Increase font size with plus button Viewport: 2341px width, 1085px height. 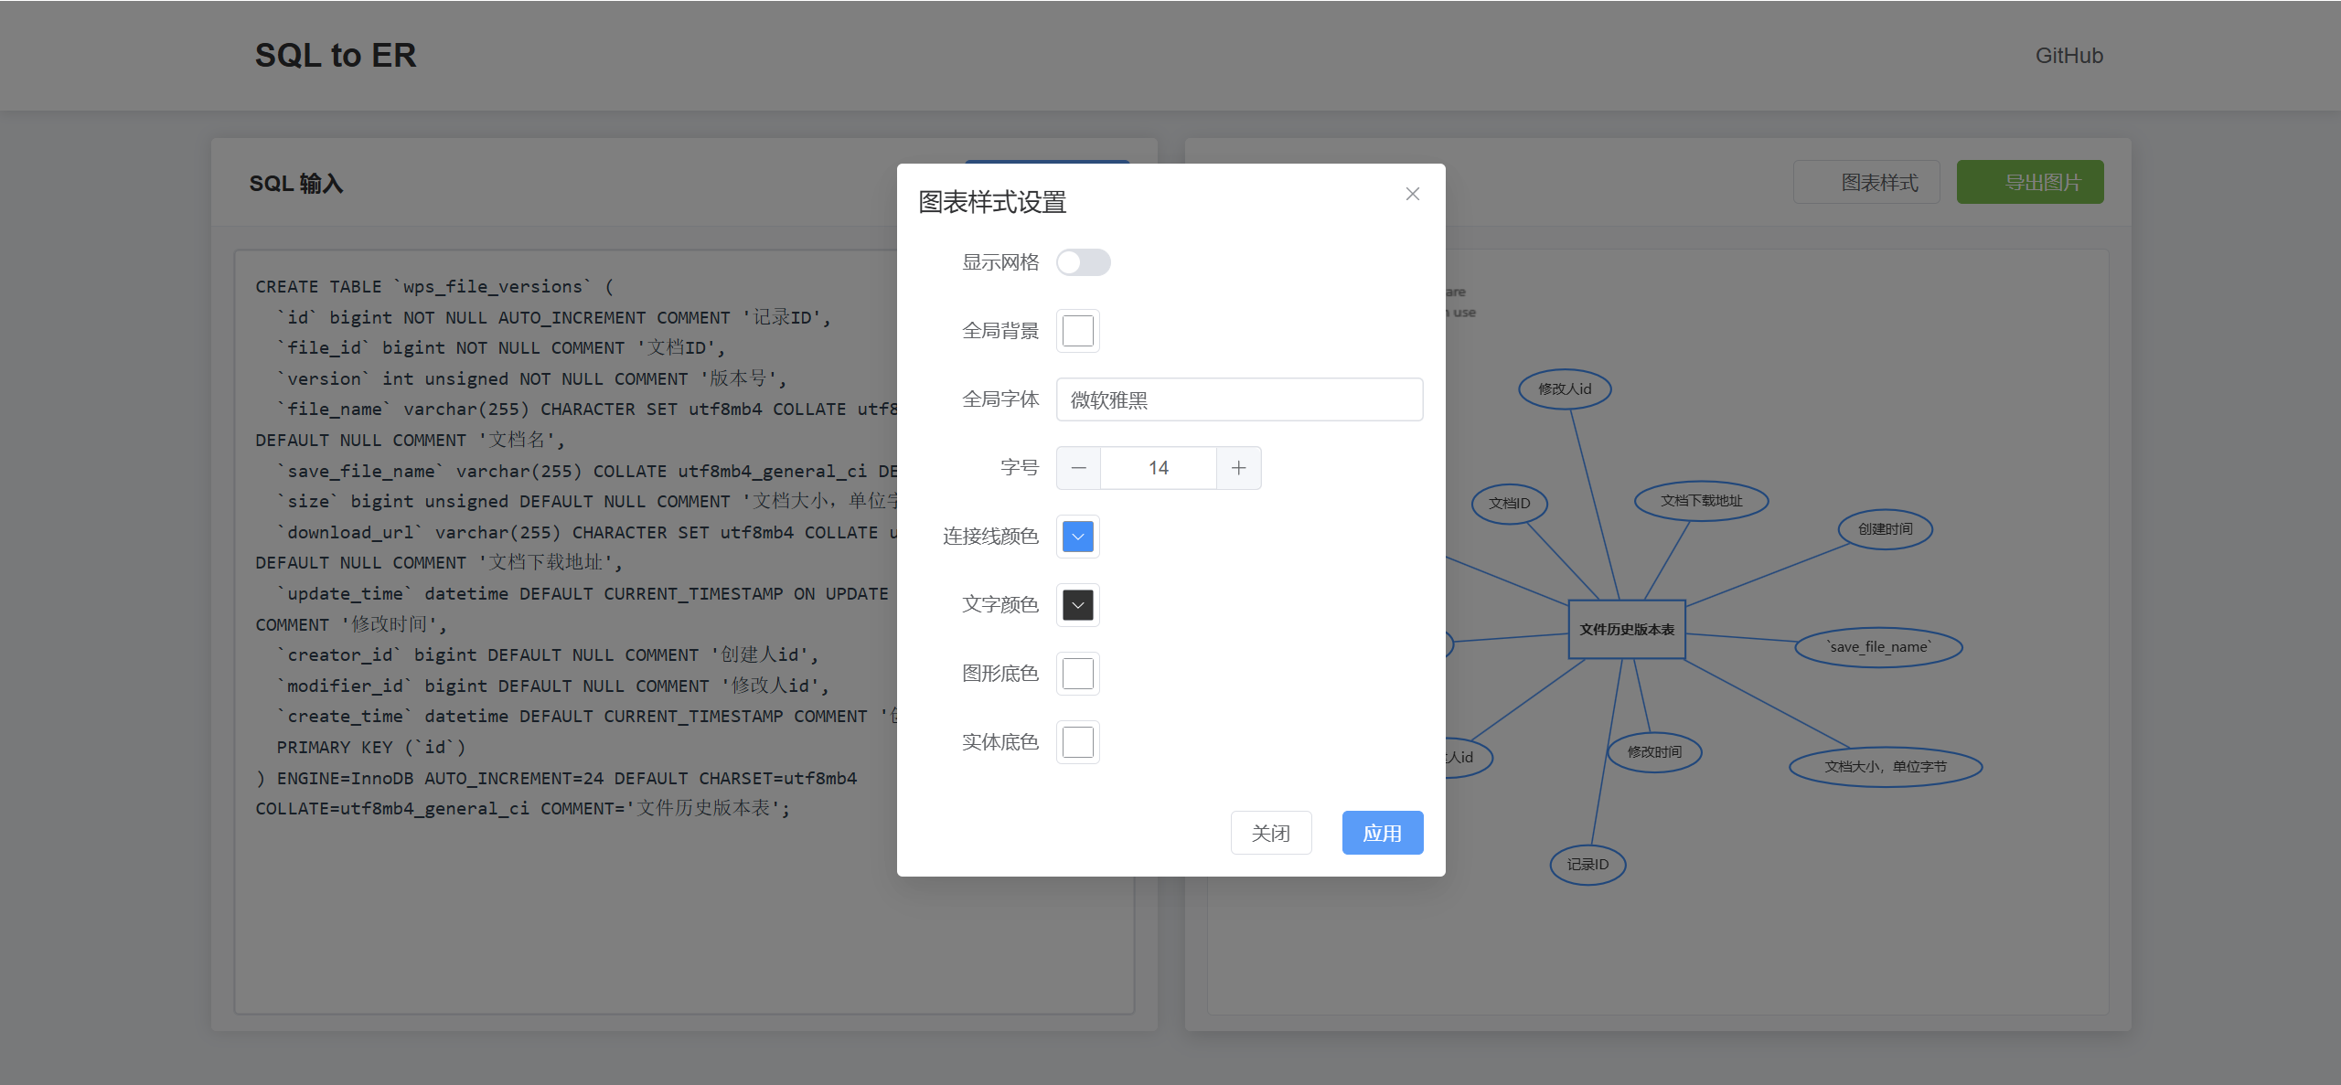point(1238,468)
